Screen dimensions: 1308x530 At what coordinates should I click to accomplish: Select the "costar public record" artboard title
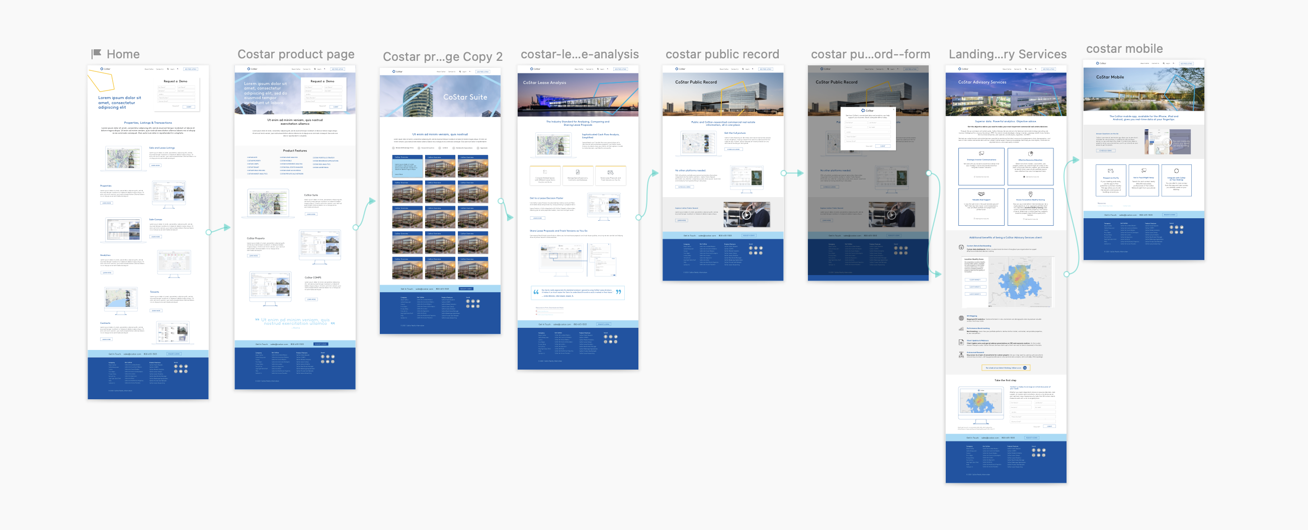(x=722, y=54)
